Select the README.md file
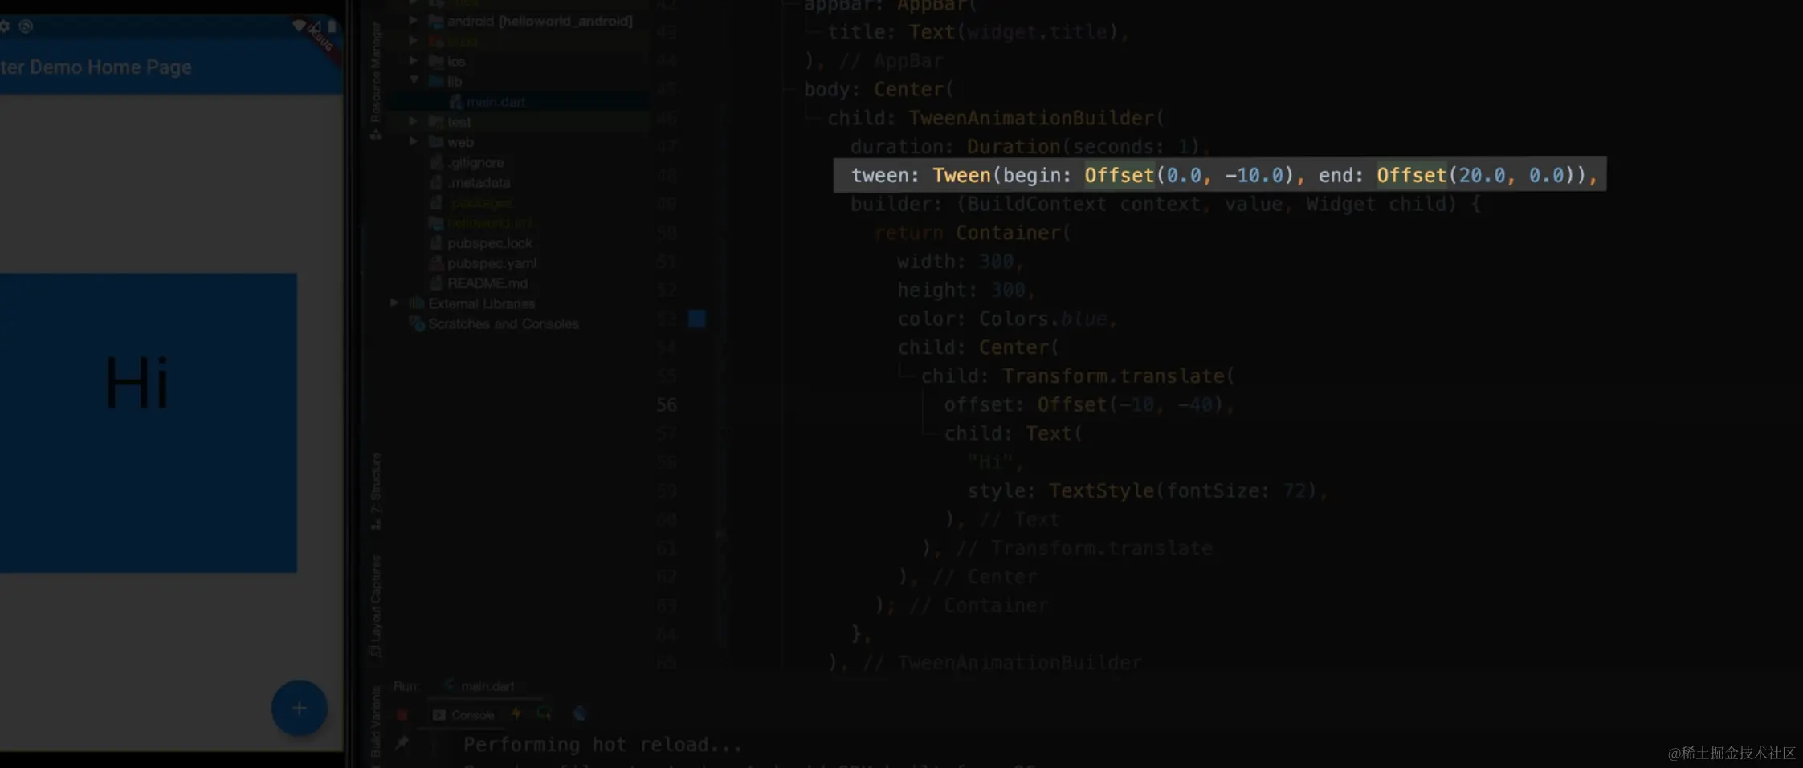Viewport: 1803px width, 768px height. [x=487, y=282]
